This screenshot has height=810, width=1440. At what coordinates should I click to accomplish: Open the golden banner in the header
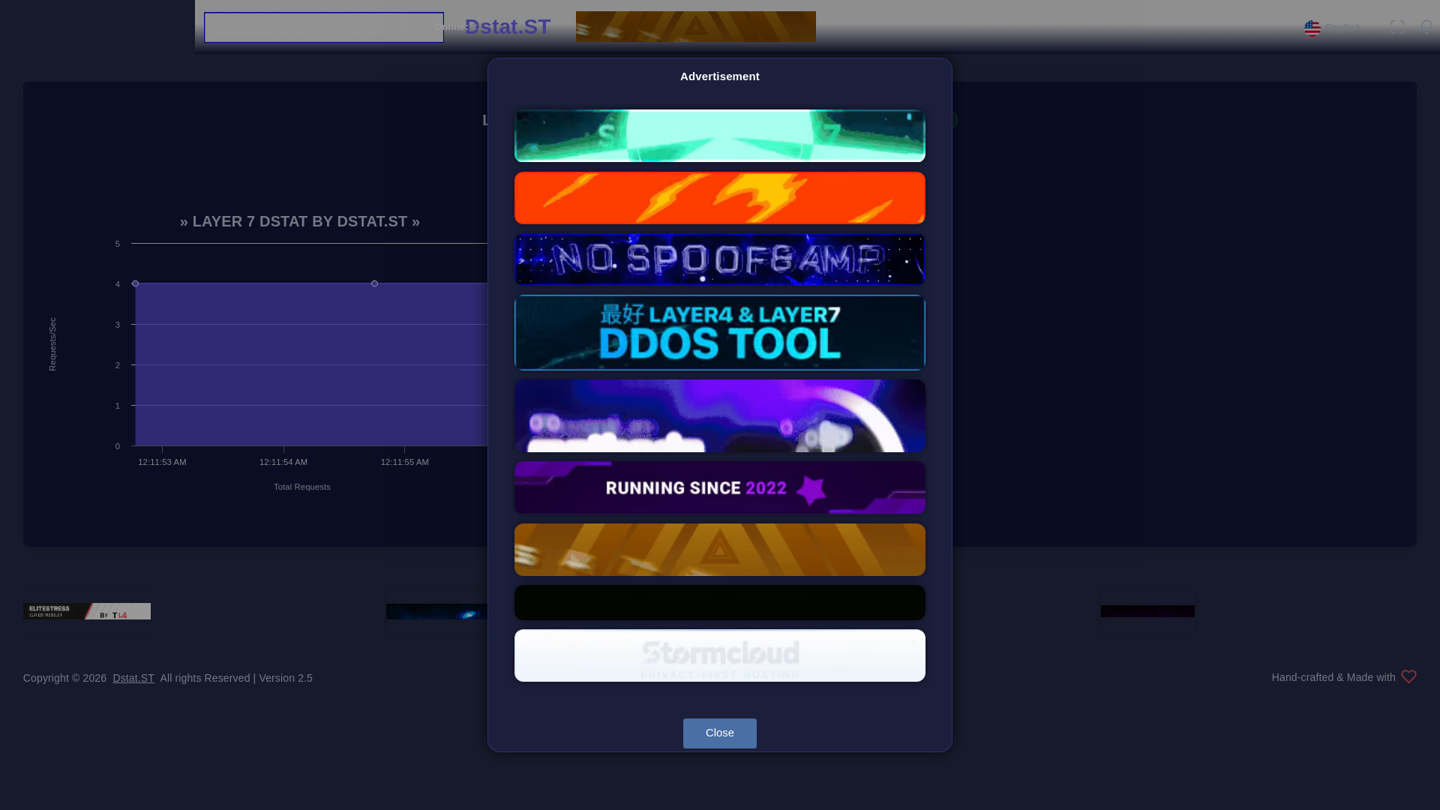pyautogui.click(x=695, y=27)
